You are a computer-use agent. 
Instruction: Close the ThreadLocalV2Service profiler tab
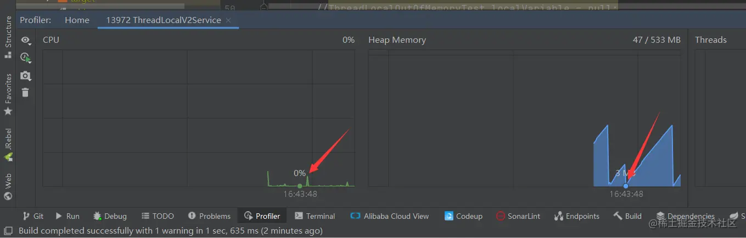pos(229,20)
